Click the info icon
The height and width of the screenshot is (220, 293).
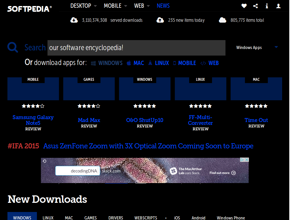(267, 6)
